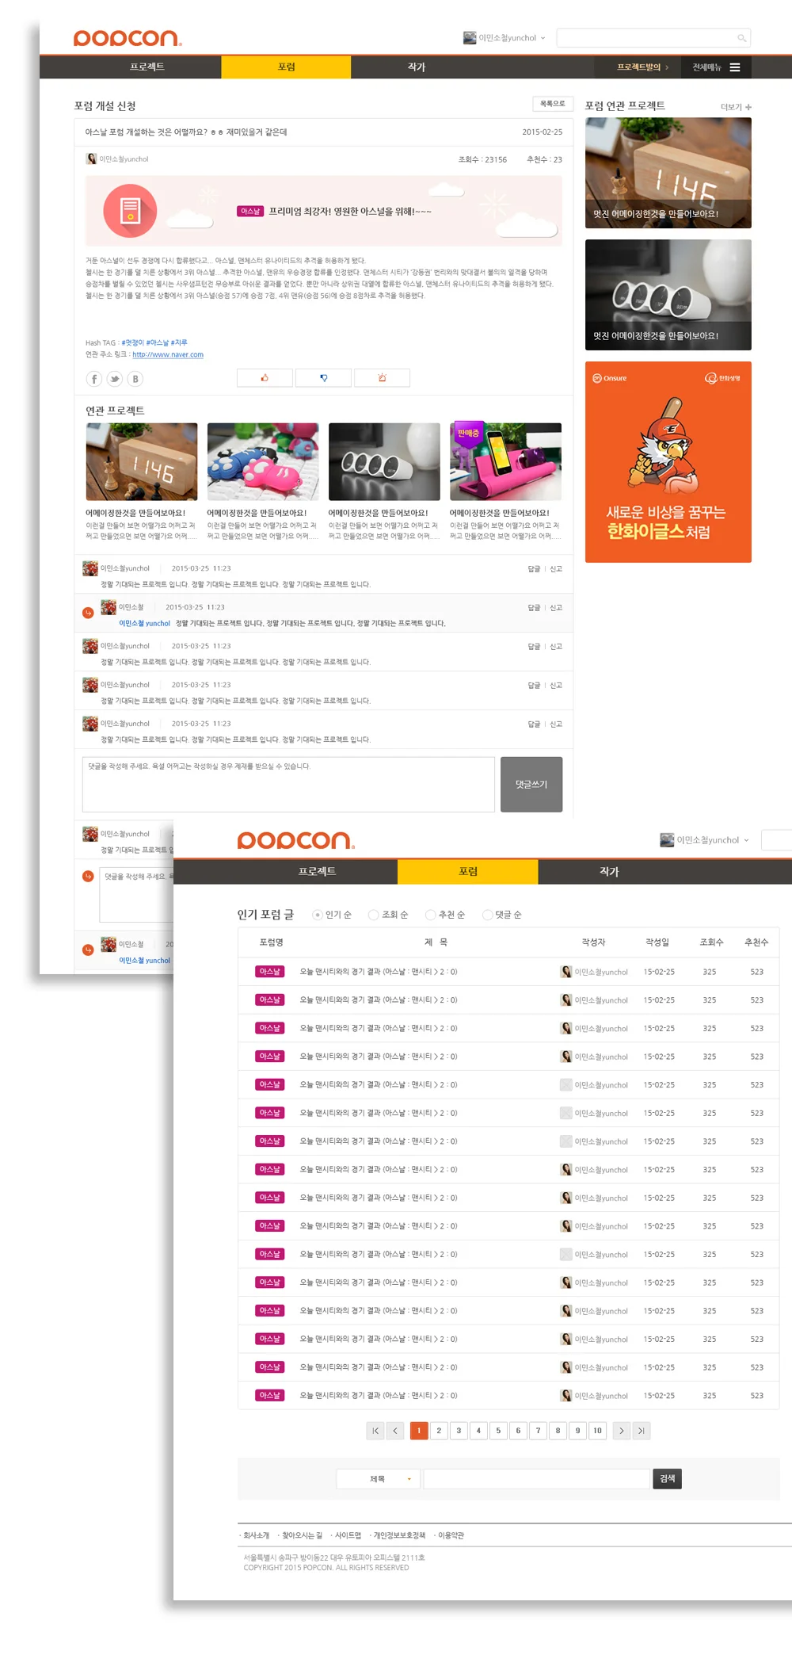Click the 목록으로 button
Viewport: 792px width, 1655px height.
click(553, 104)
